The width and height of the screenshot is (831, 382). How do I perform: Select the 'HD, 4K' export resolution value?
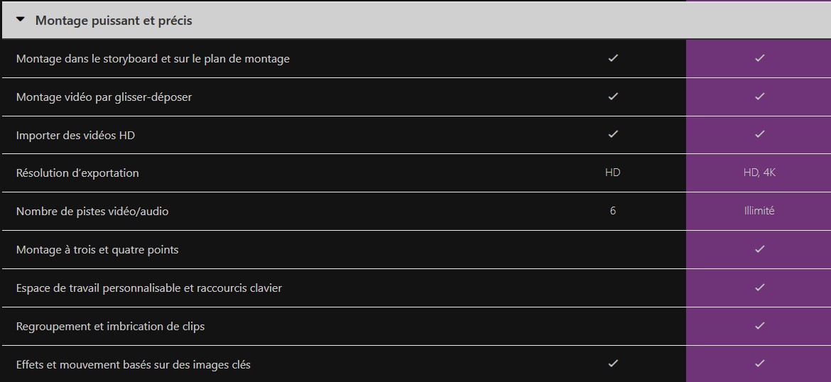point(759,173)
